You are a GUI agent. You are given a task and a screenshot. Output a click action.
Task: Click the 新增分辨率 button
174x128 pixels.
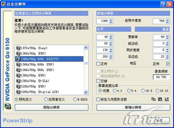pyautogui.click(x=133, y=107)
